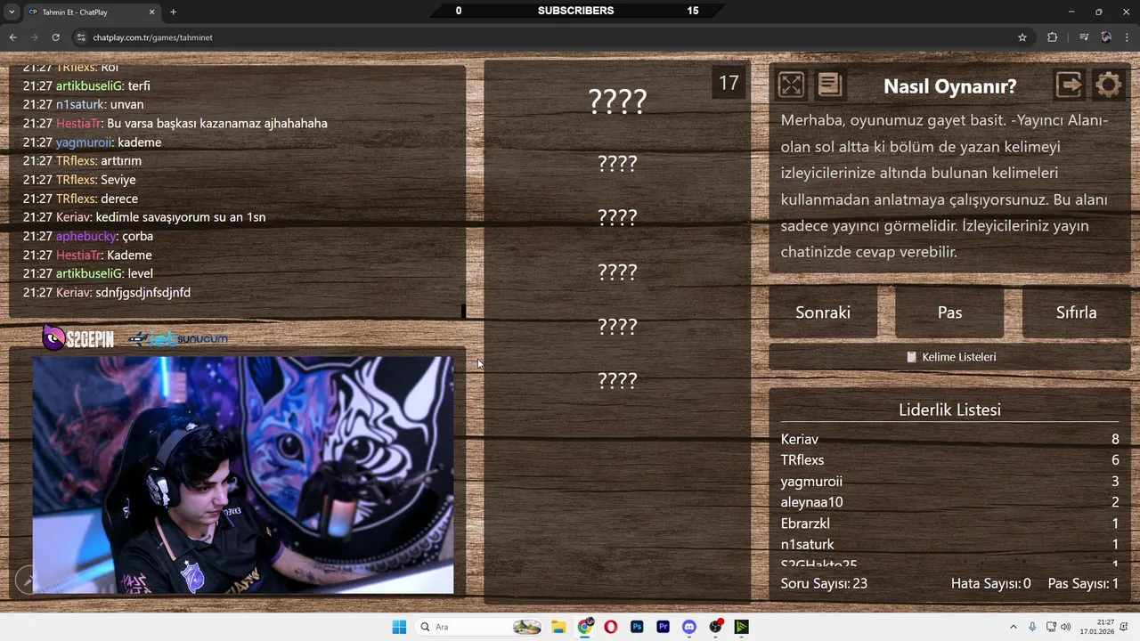Open the media control icon in toolbar
Image resolution: width=1140 pixels, height=641 pixels.
click(1084, 37)
